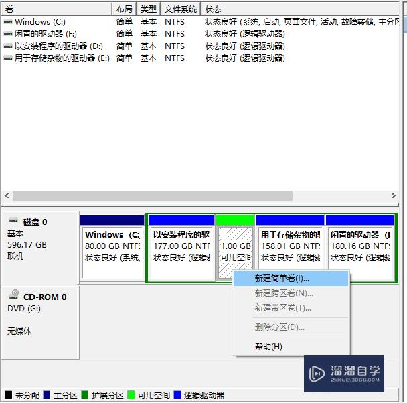This screenshot has width=407, height=403.
Task: Click the 无媒体 status text
Action: [x=19, y=331]
